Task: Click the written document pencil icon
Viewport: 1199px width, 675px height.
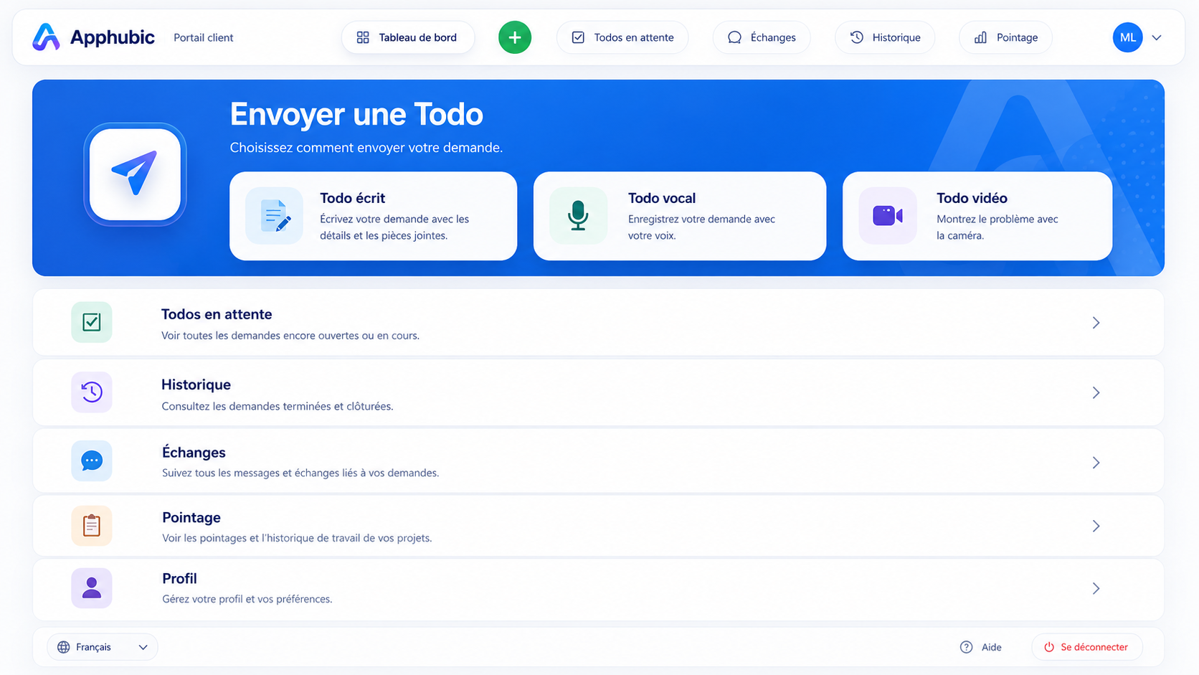Action: [x=275, y=216]
